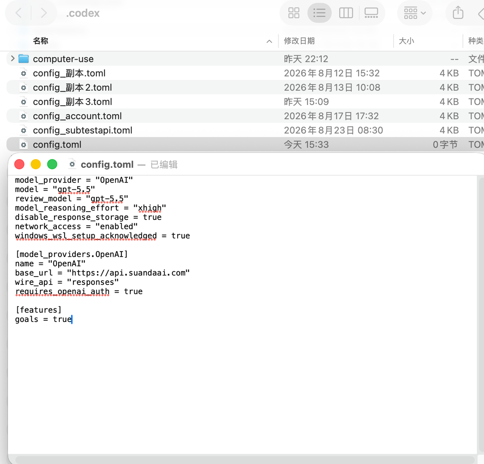The height and width of the screenshot is (464, 484).
Task: Select the computer-use folder name
Action: (63, 59)
